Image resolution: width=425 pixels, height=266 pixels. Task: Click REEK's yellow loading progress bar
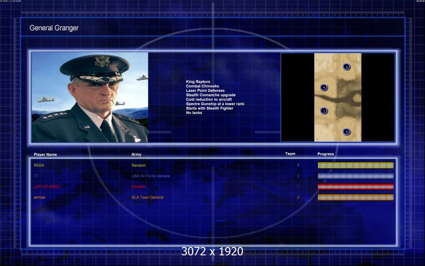[355, 165]
